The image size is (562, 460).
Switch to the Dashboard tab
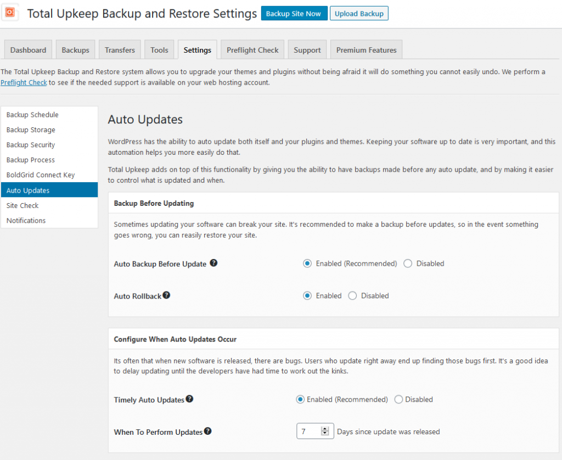28,50
